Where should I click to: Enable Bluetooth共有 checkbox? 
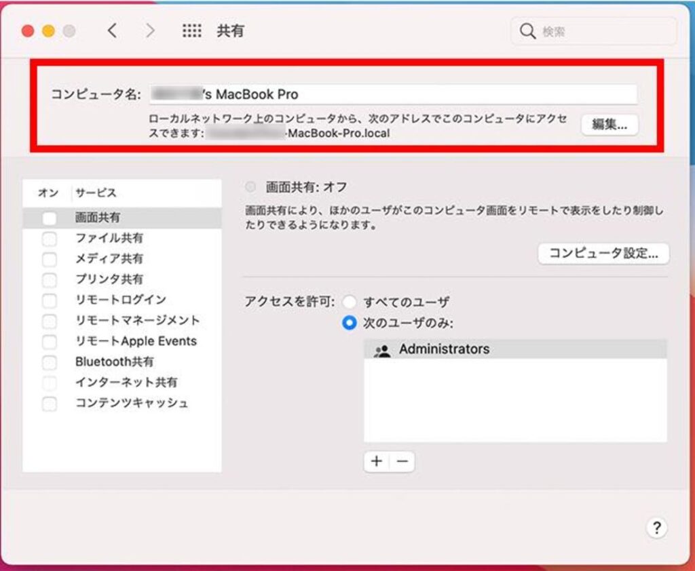49,362
